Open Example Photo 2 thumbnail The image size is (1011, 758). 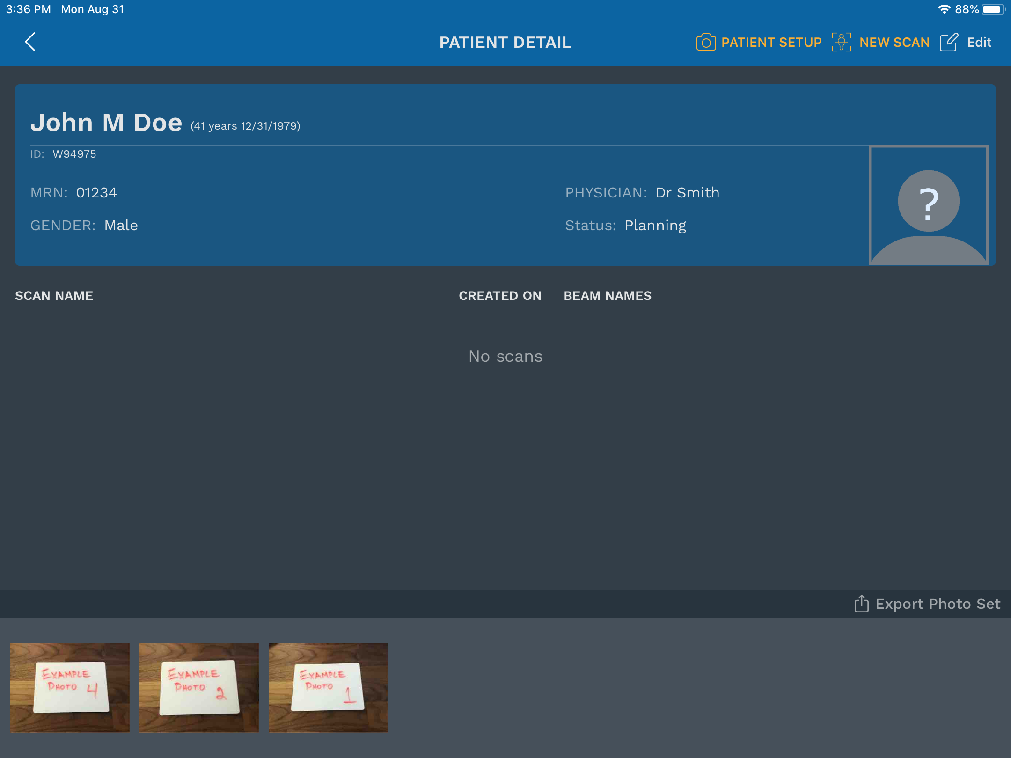pyautogui.click(x=199, y=687)
